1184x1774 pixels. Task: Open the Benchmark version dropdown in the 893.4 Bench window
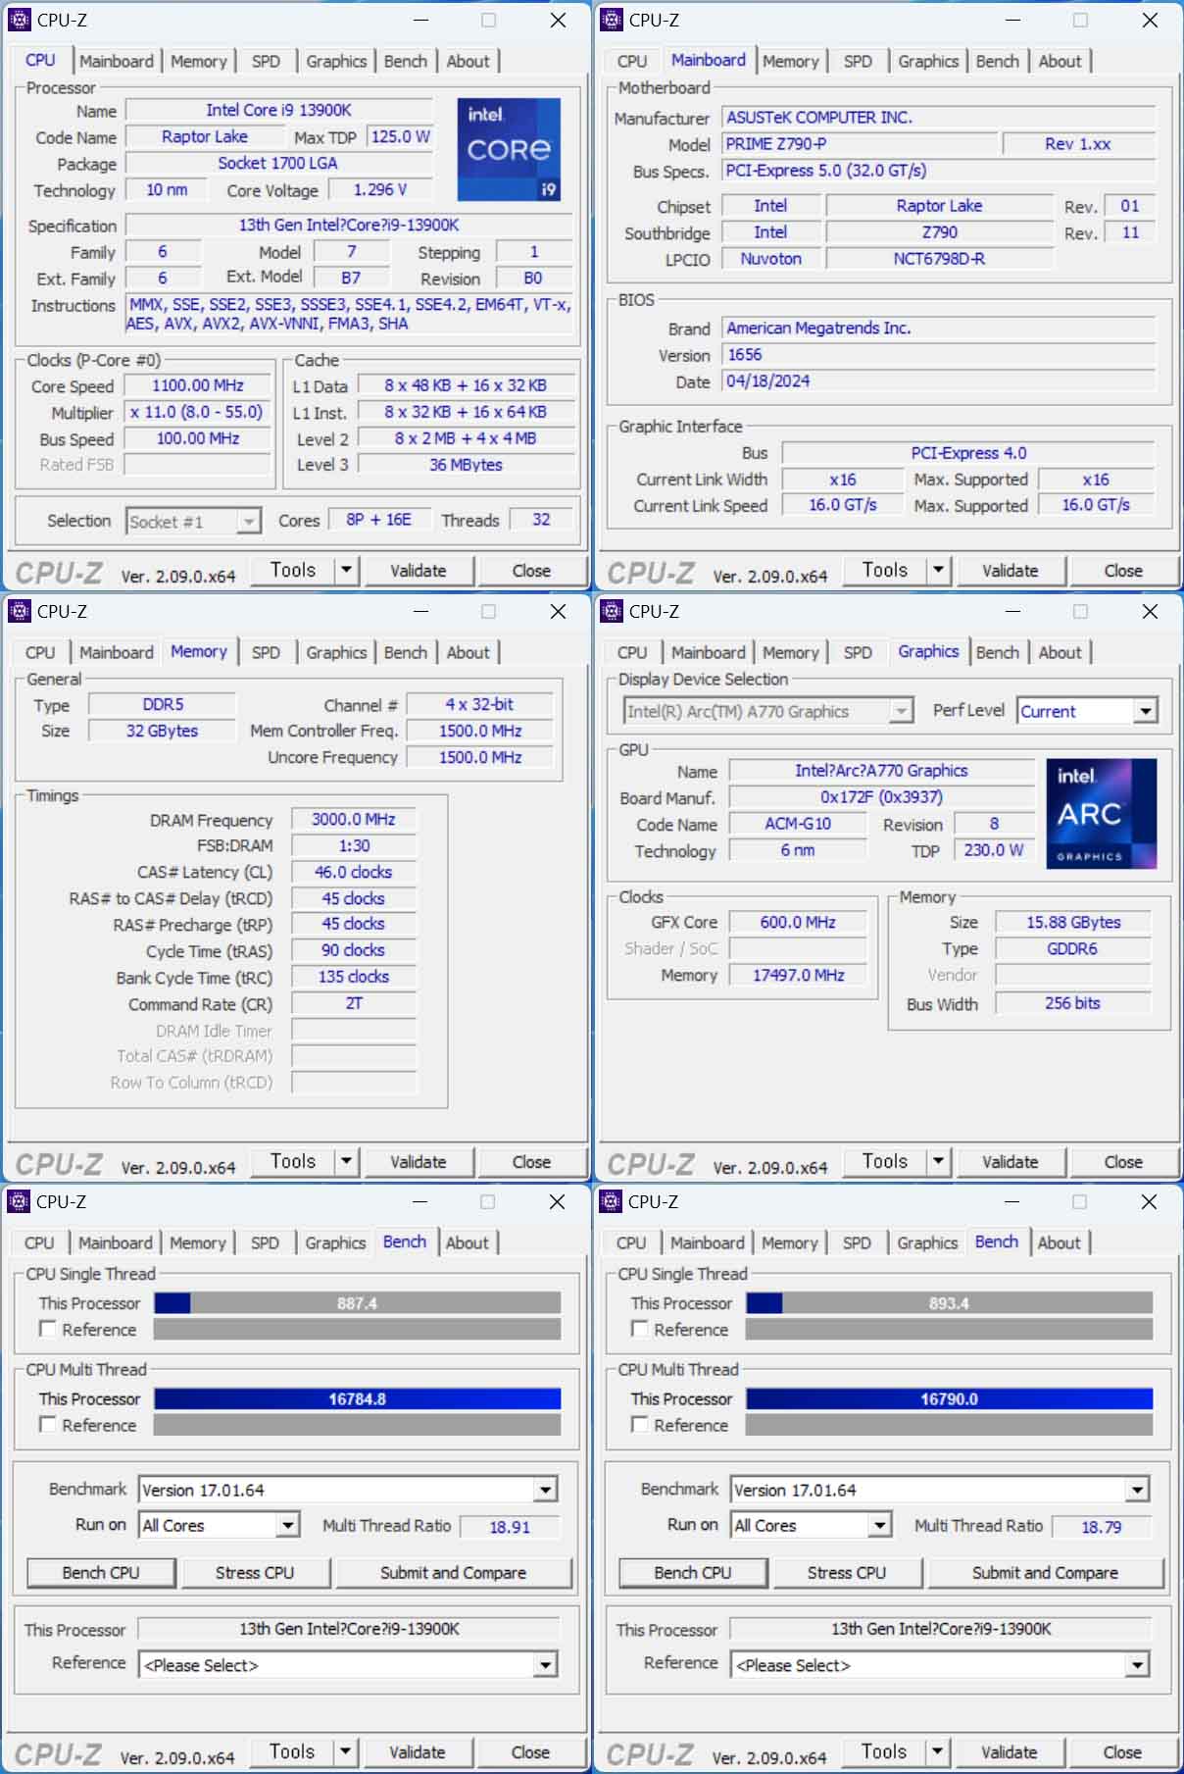tap(1137, 1490)
